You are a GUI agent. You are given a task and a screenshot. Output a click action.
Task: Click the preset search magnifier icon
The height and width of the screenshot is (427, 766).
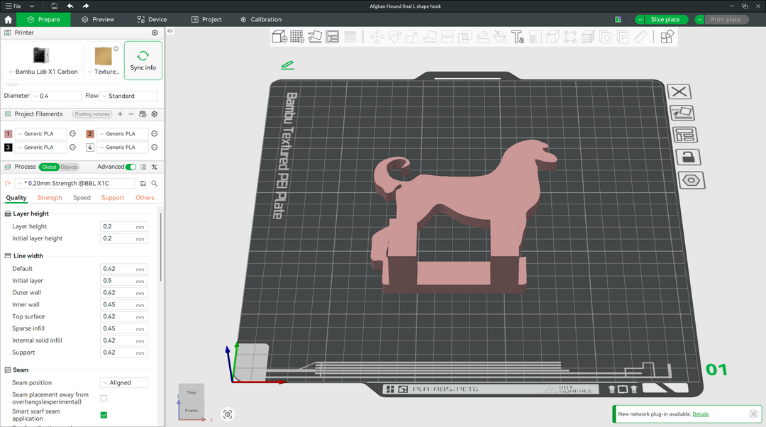155,182
